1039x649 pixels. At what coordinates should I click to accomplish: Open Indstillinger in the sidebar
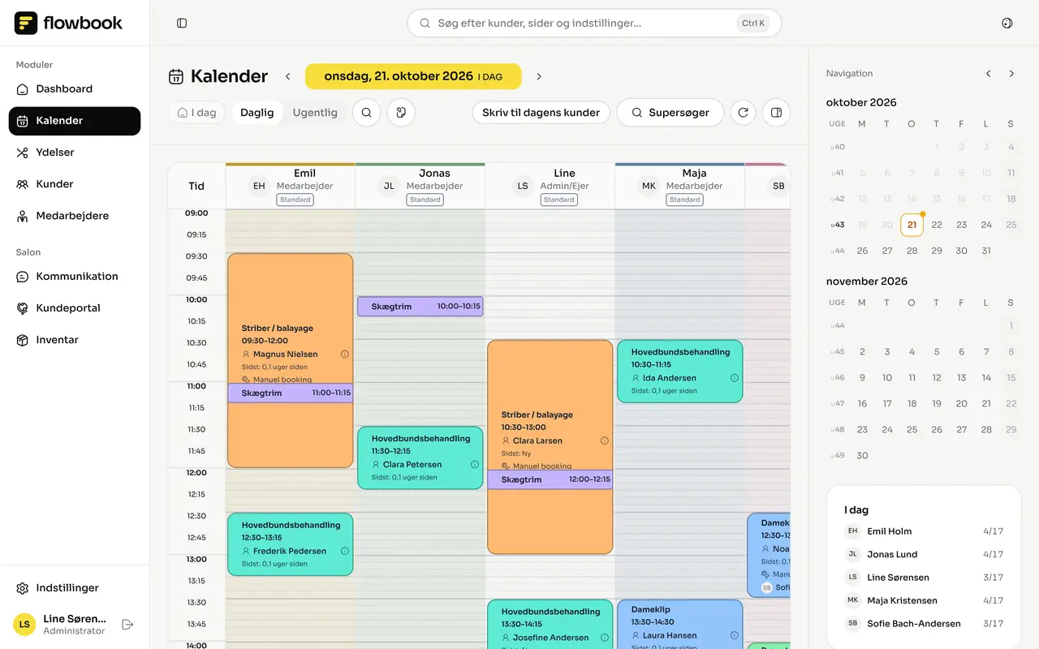click(75, 588)
